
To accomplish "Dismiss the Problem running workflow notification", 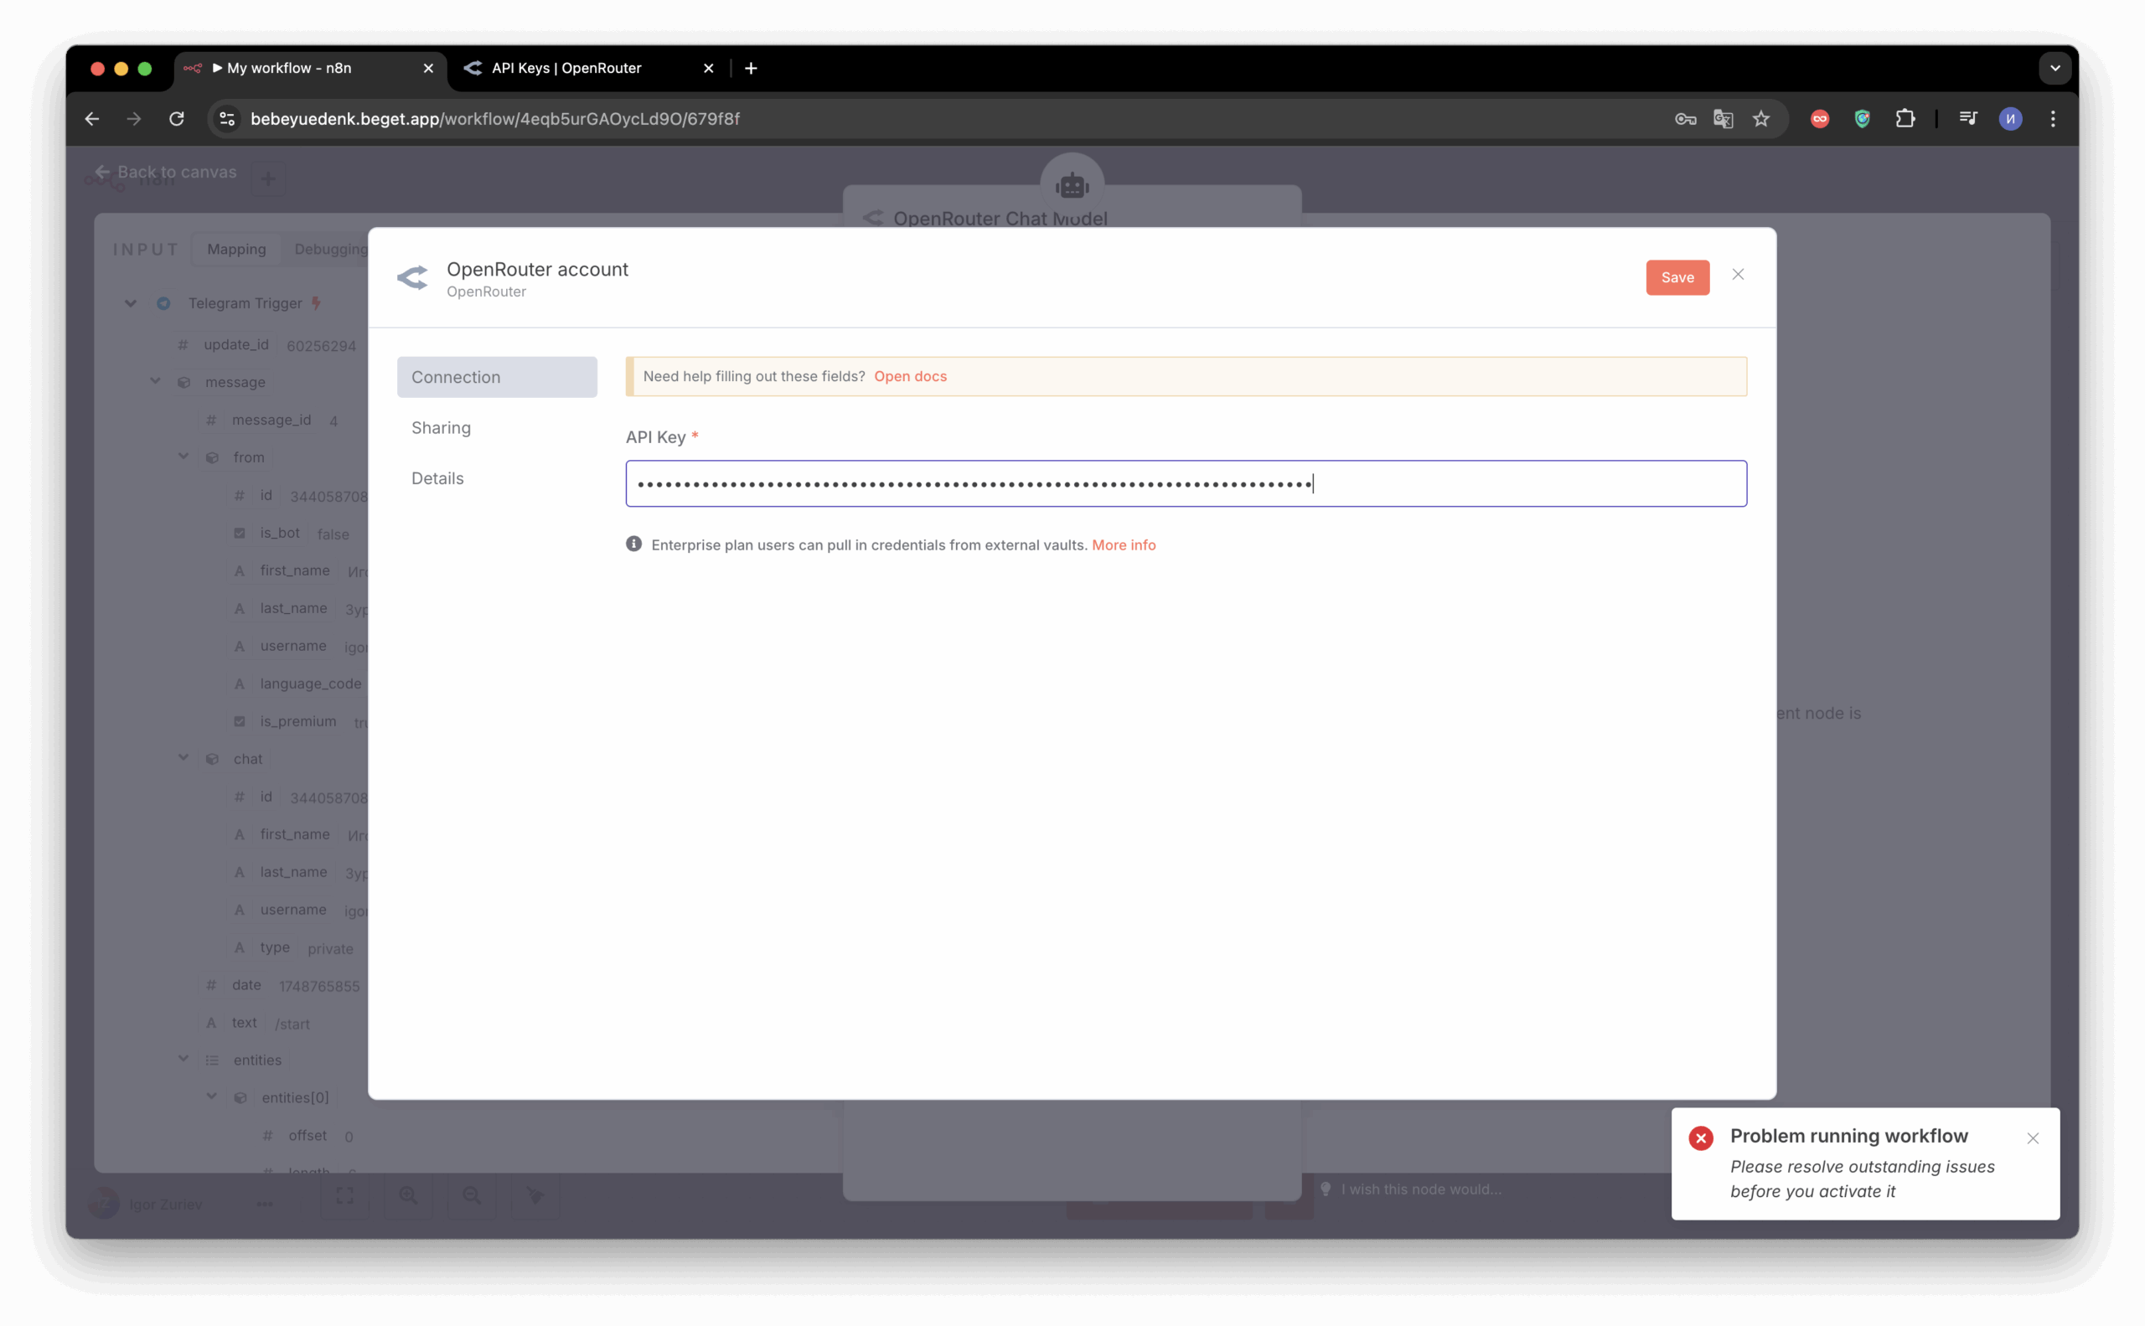I will (2032, 1138).
